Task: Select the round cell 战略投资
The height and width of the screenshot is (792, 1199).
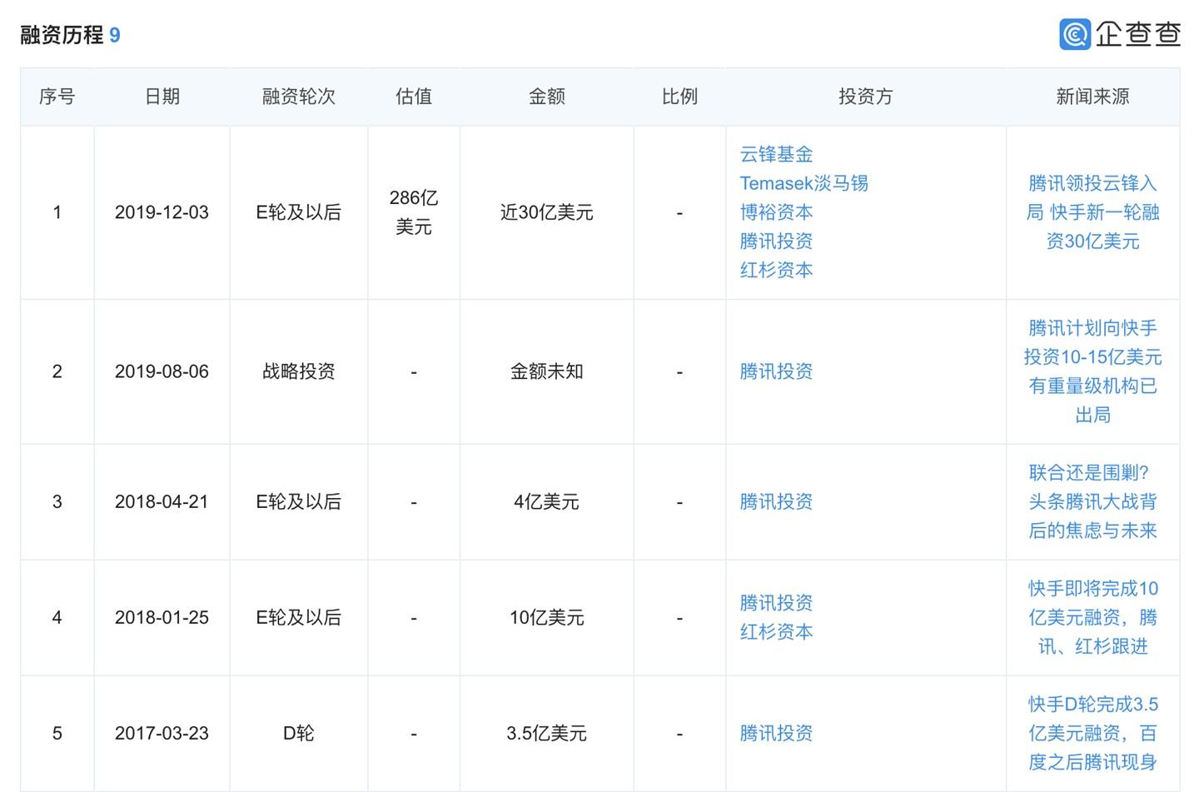Action: (x=298, y=371)
